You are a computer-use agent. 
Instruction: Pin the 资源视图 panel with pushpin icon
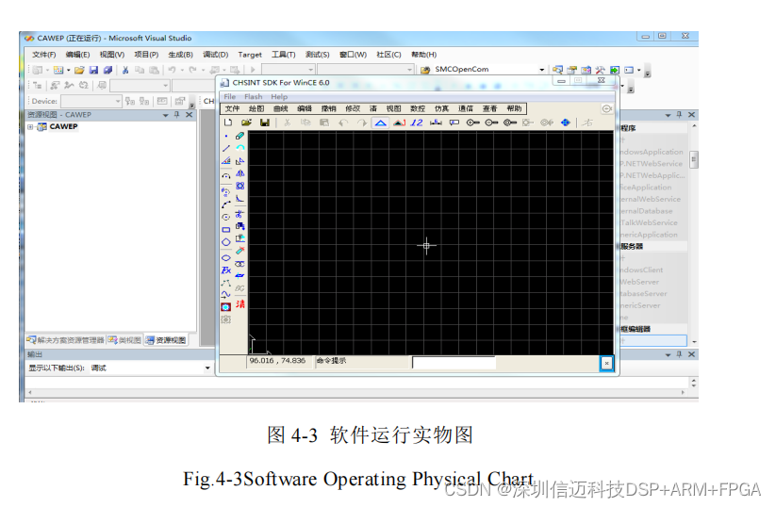(x=177, y=115)
